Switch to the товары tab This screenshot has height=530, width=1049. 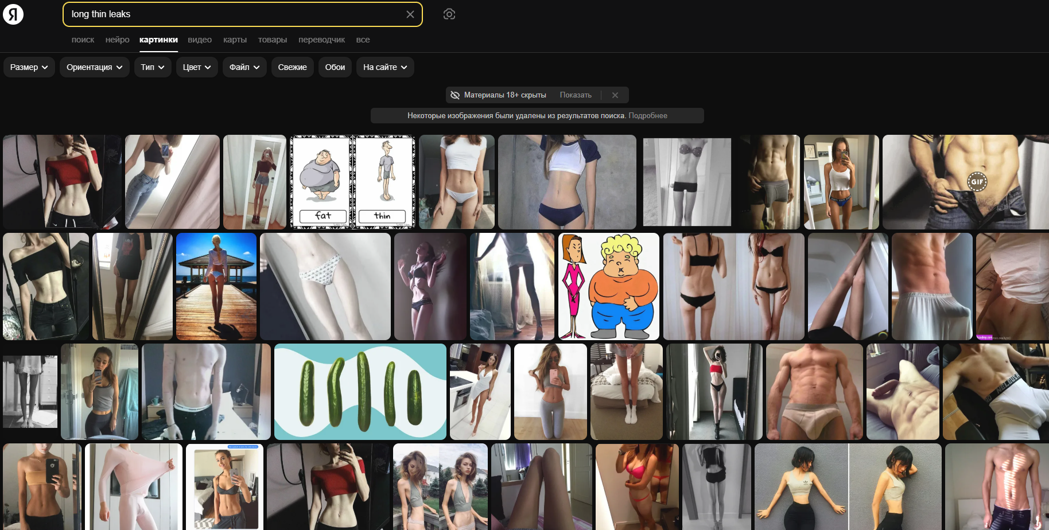(x=273, y=40)
